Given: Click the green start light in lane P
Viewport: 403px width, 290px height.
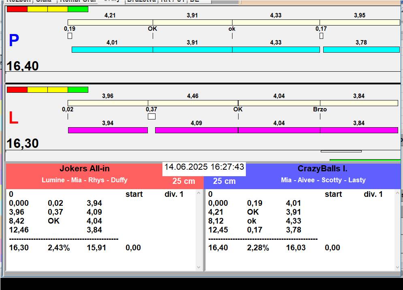Looking at the screenshot, I should (78, 9).
